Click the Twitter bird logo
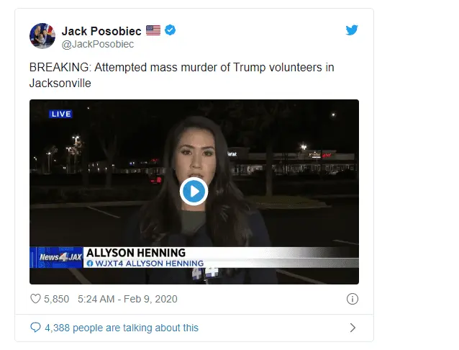The width and height of the screenshot is (459, 350). tap(352, 30)
